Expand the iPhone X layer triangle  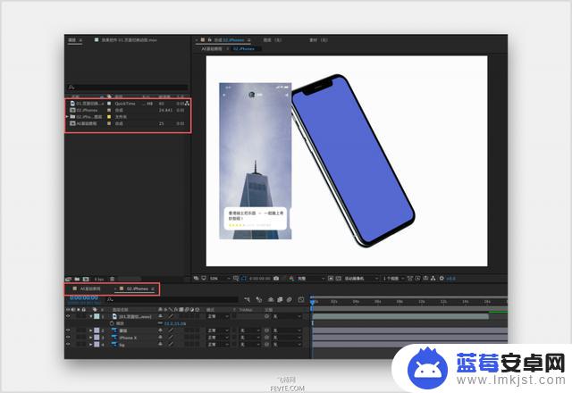point(91,338)
